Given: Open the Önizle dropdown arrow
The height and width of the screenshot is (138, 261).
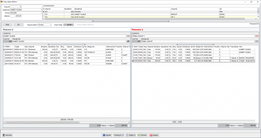Looking at the screenshot, I should (135, 135).
